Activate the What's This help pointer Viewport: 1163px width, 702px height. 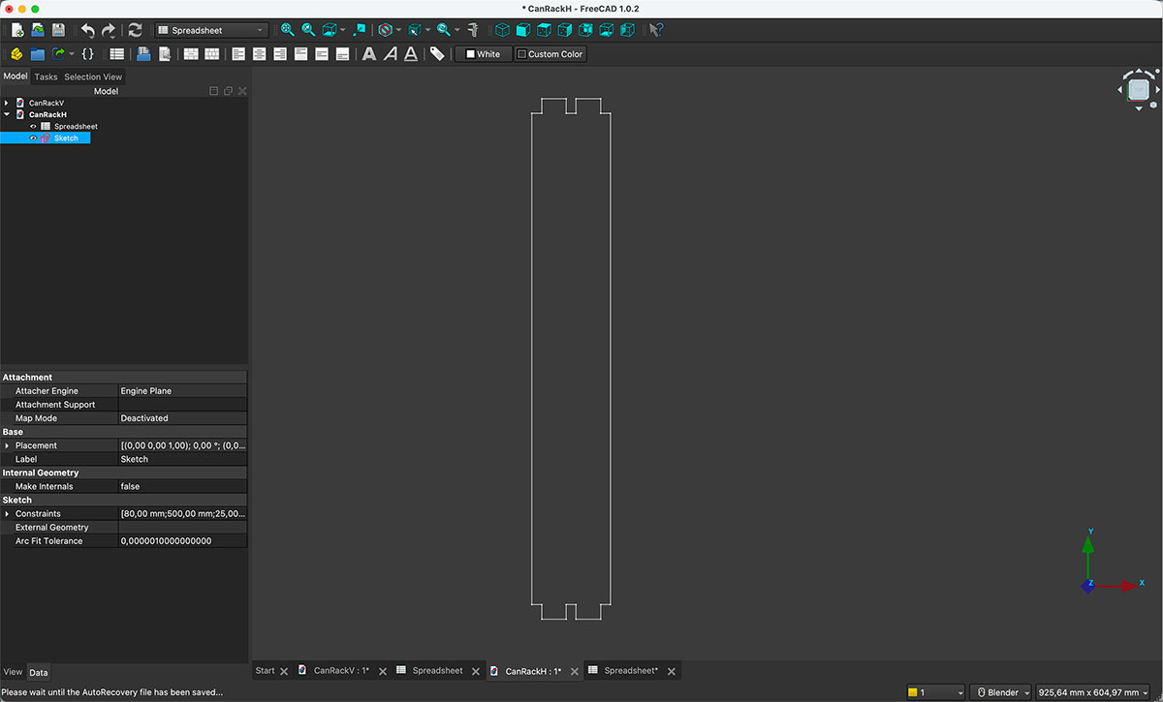(656, 30)
